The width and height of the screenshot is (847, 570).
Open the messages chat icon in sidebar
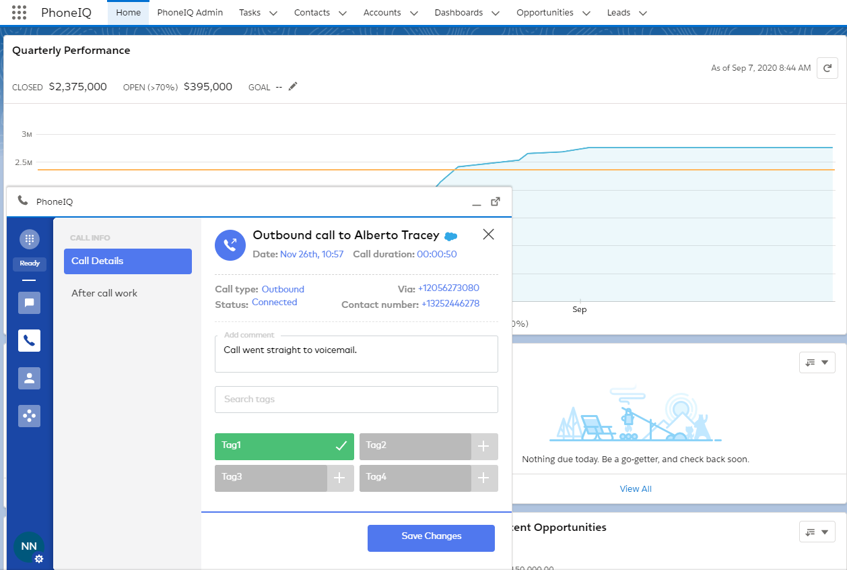tap(30, 303)
